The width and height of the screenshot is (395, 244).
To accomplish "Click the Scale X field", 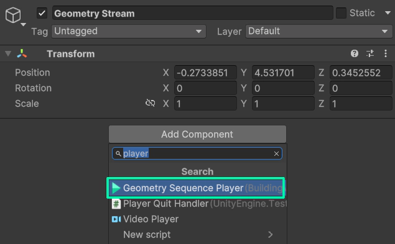I will 205,104.
